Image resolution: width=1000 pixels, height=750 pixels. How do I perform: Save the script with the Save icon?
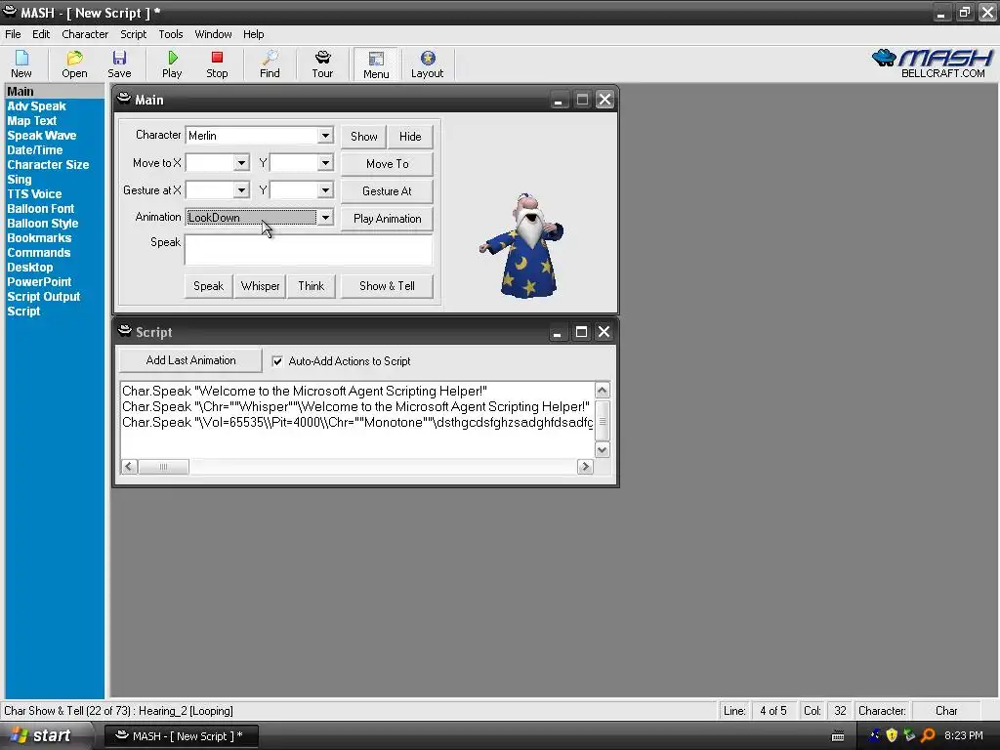[119, 63]
